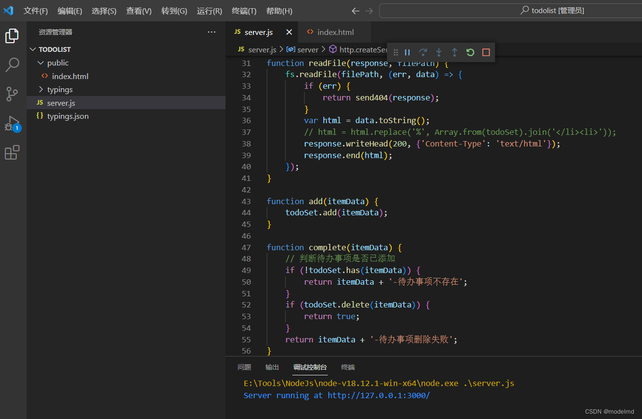This screenshot has width=642, height=419.
Task: Click 'var html = data.toString();' line
Action: 367,120
